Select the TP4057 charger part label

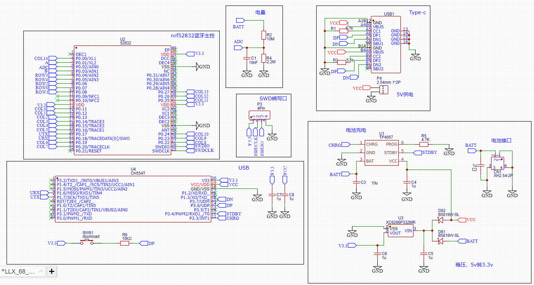(x=386, y=137)
